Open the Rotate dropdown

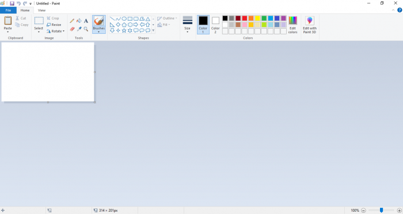pyautogui.click(x=55, y=31)
